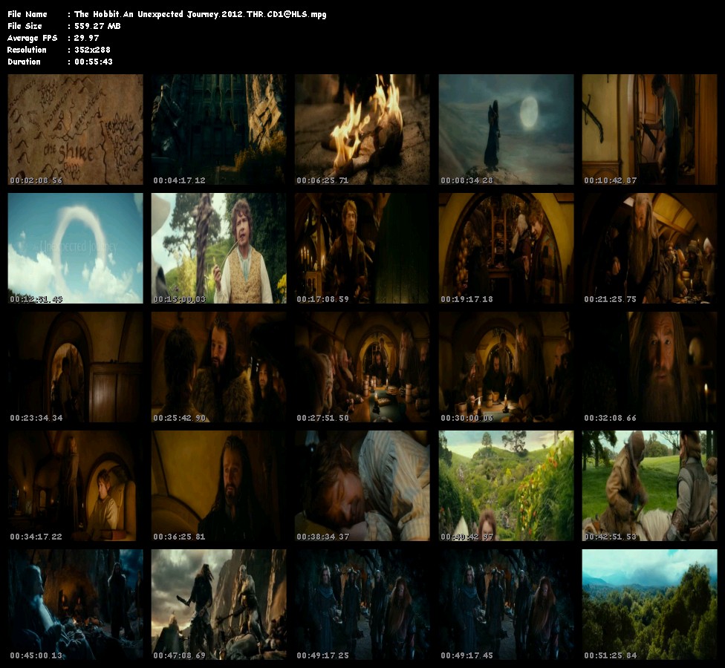Select the thumbnail stamped 00:42:51.53

pos(649,485)
